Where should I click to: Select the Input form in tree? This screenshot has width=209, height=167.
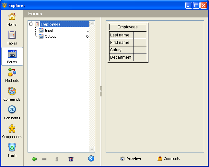49,30
